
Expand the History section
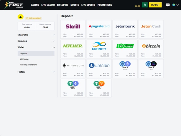[x=36, y=72]
